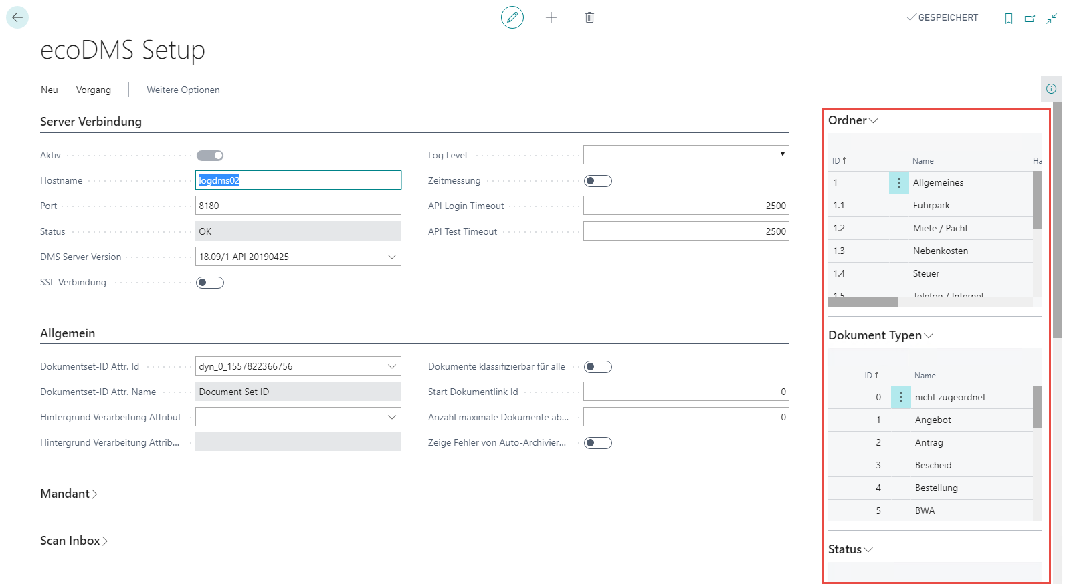The width and height of the screenshot is (1067, 584).
Task: Click the API Login Timeout field
Action: [x=686, y=206]
